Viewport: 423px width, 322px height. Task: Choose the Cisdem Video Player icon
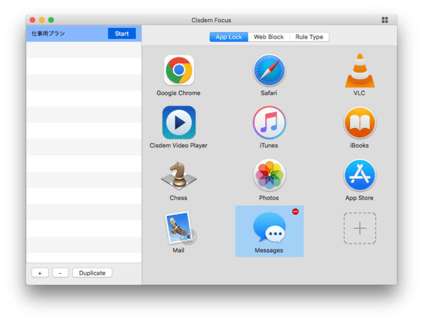[x=179, y=123]
